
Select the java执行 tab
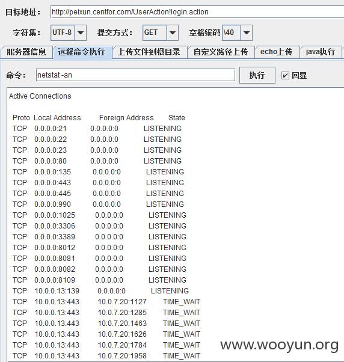tap(321, 52)
